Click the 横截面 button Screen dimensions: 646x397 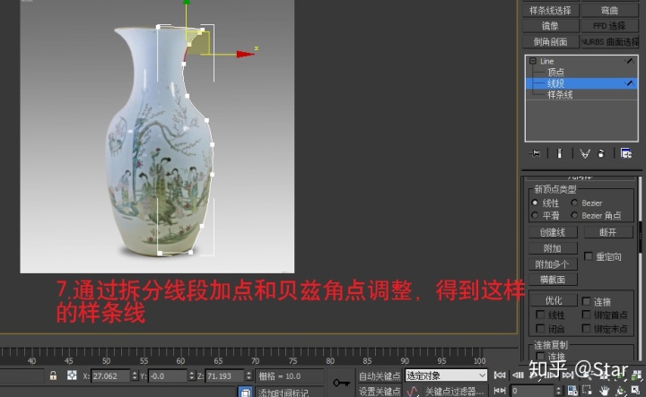tap(553, 280)
